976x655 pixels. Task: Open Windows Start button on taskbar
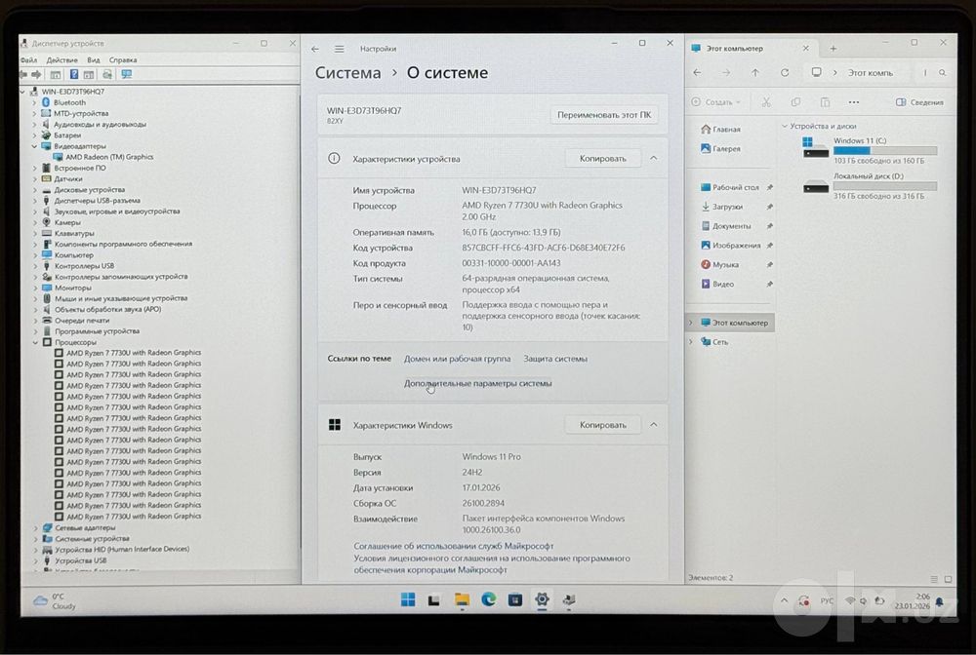pos(408,599)
